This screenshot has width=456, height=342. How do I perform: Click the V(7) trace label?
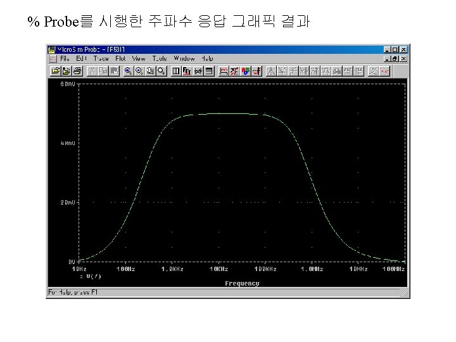(x=94, y=276)
